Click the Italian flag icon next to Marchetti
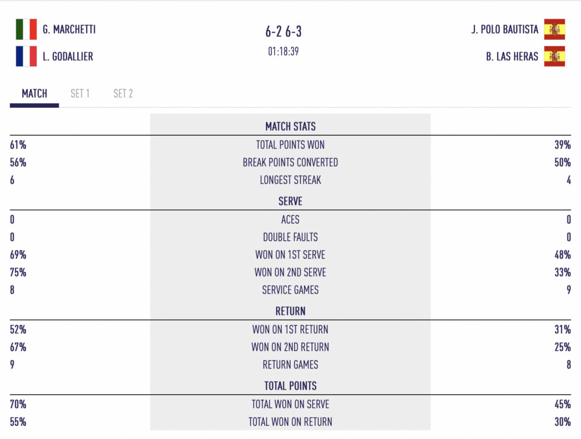The height and width of the screenshot is (439, 581). 27,30
